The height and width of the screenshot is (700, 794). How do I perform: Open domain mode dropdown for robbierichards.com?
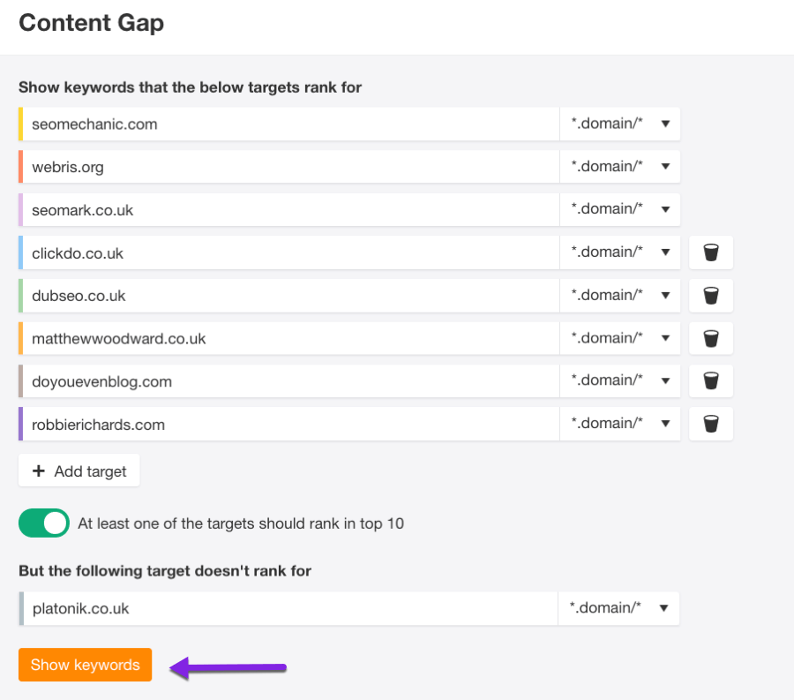tap(620, 425)
